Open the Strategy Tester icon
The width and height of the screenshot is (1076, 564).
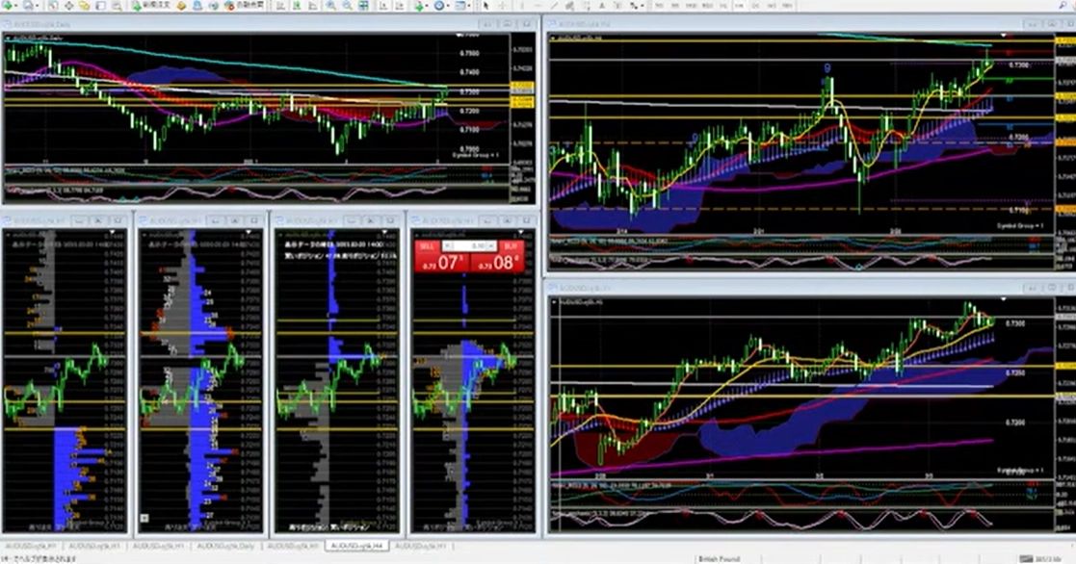tap(117, 6)
